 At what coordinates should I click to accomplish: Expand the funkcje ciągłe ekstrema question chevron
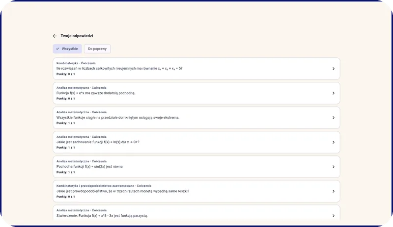[334, 118]
